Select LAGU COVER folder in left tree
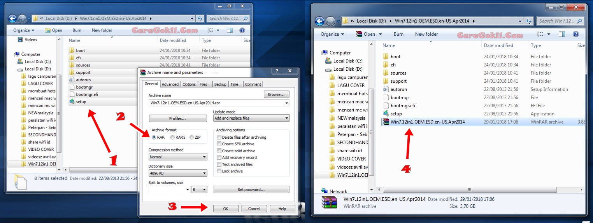Image resolution: width=593 pixels, height=223 pixels. [40, 84]
